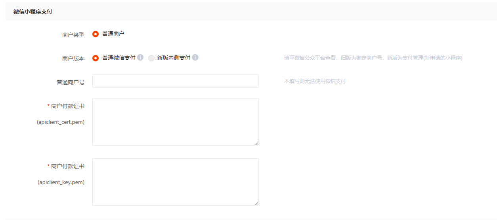This screenshot has width=497, height=220.
Task: Click the (apiclient_key.pem) caption text
Action: tap(61, 182)
